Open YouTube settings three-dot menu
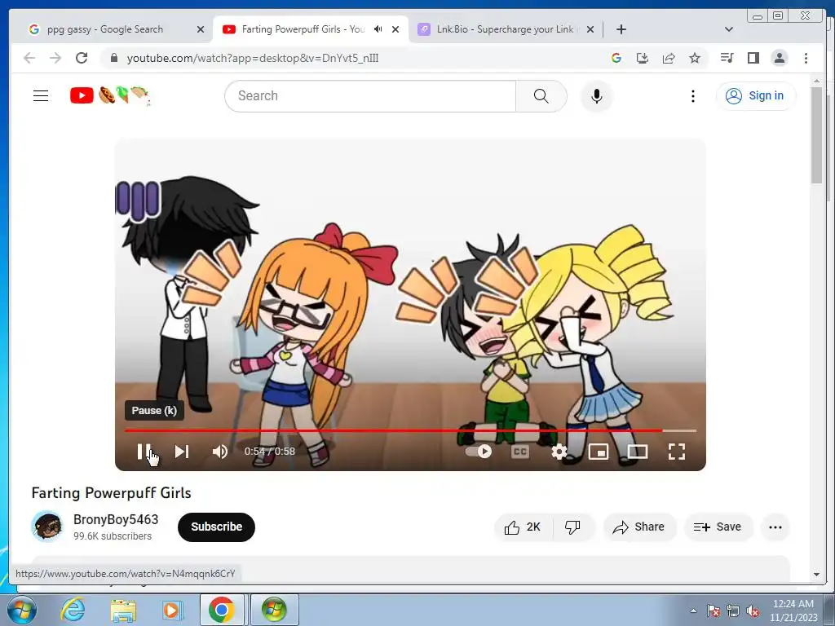Viewport: 835px width, 626px height. coord(692,96)
